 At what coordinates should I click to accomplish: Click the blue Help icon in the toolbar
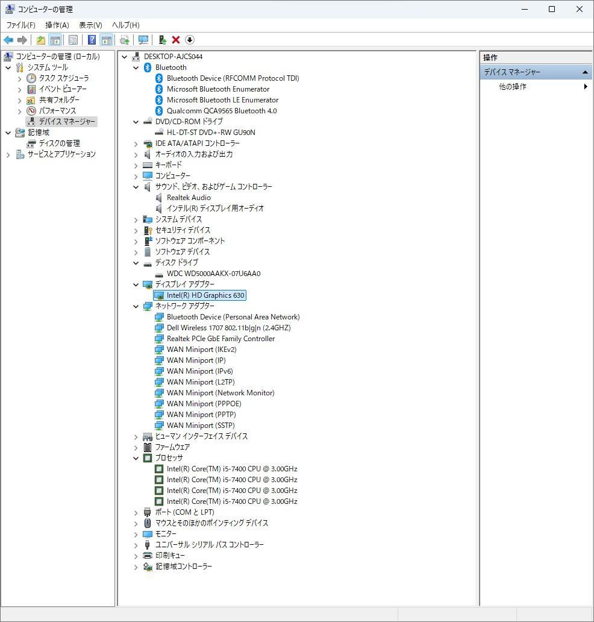[92, 40]
